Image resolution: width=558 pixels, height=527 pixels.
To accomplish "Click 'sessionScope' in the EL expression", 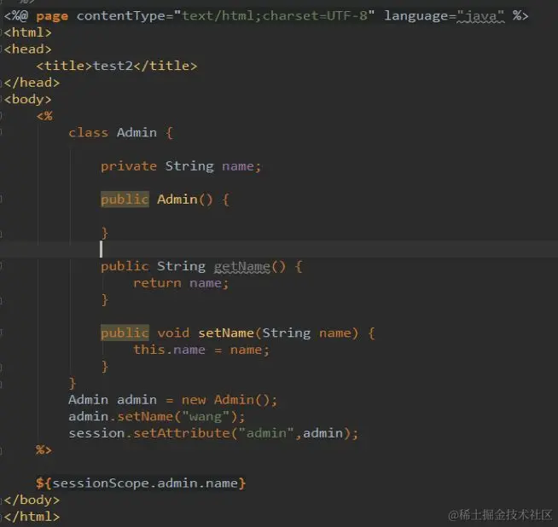I will 101,484.
